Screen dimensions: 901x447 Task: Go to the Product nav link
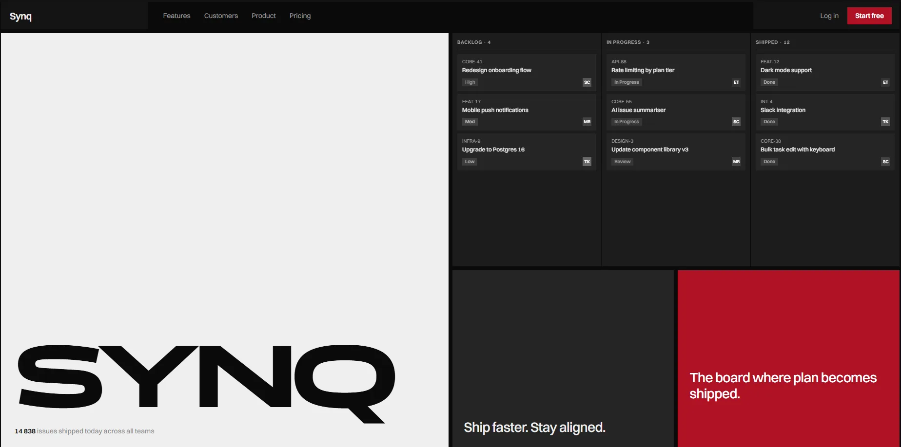tap(264, 16)
